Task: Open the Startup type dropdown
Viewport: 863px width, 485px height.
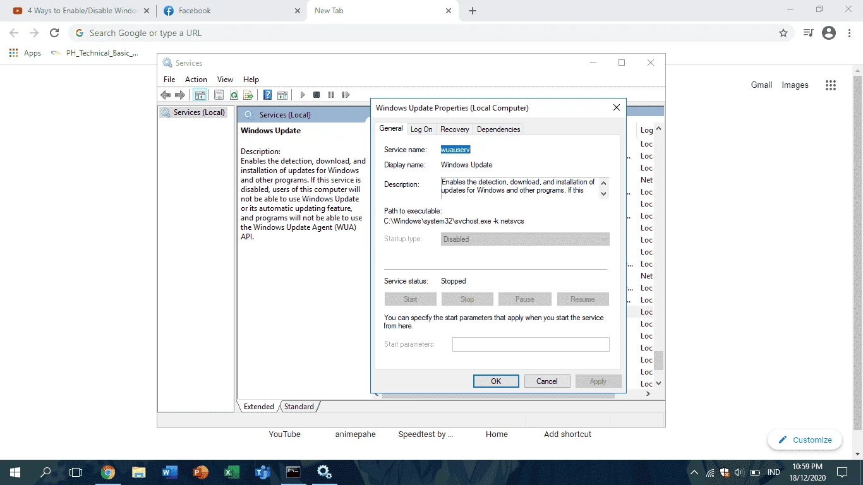Action: coord(525,239)
